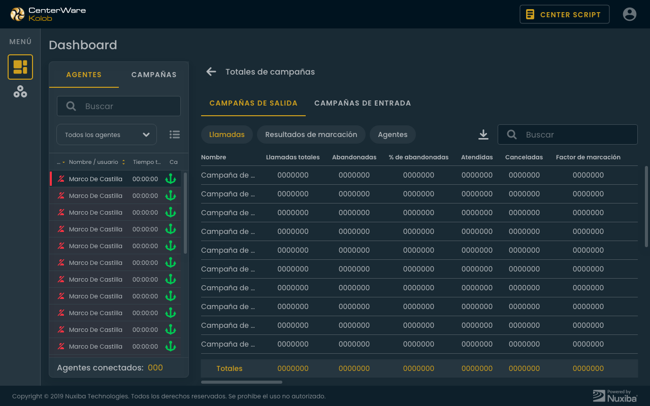Click the Ca column header in agents list
Screen dimensions: 650x406
click(x=174, y=162)
